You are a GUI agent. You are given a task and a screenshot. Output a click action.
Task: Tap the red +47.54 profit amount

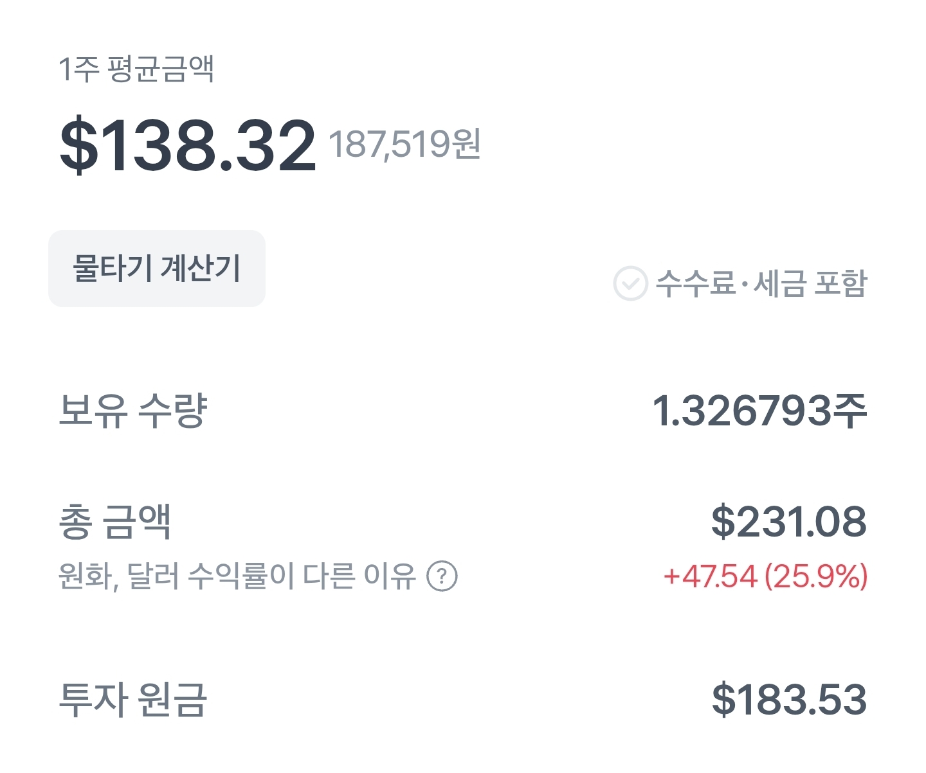pyautogui.click(x=711, y=576)
